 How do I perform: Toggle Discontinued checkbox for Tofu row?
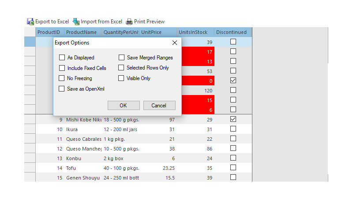233,168
